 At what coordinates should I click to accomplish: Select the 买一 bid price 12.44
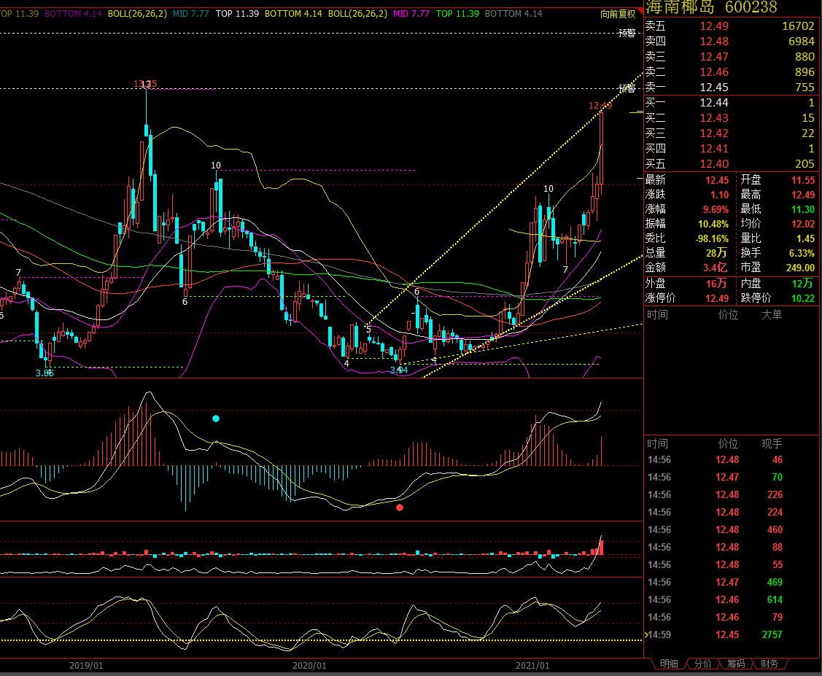(713, 103)
